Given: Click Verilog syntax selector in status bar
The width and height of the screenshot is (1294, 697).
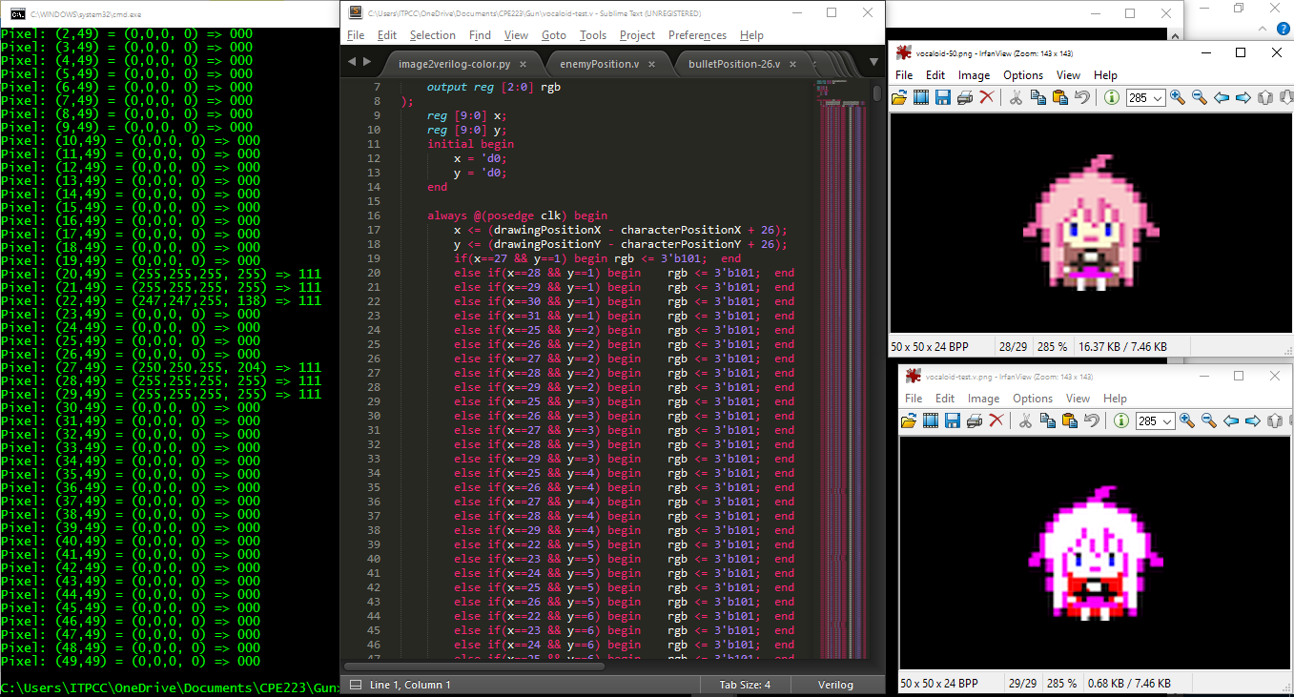Looking at the screenshot, I should click(x=835, y=685).
